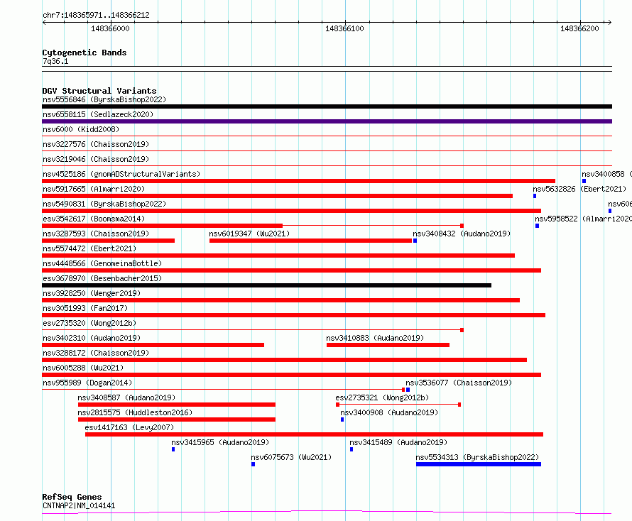Screen dimensions: 632x521
Task: Open nsv6000 (Kidd2008) variant
Action: click(x=81, y=129)
